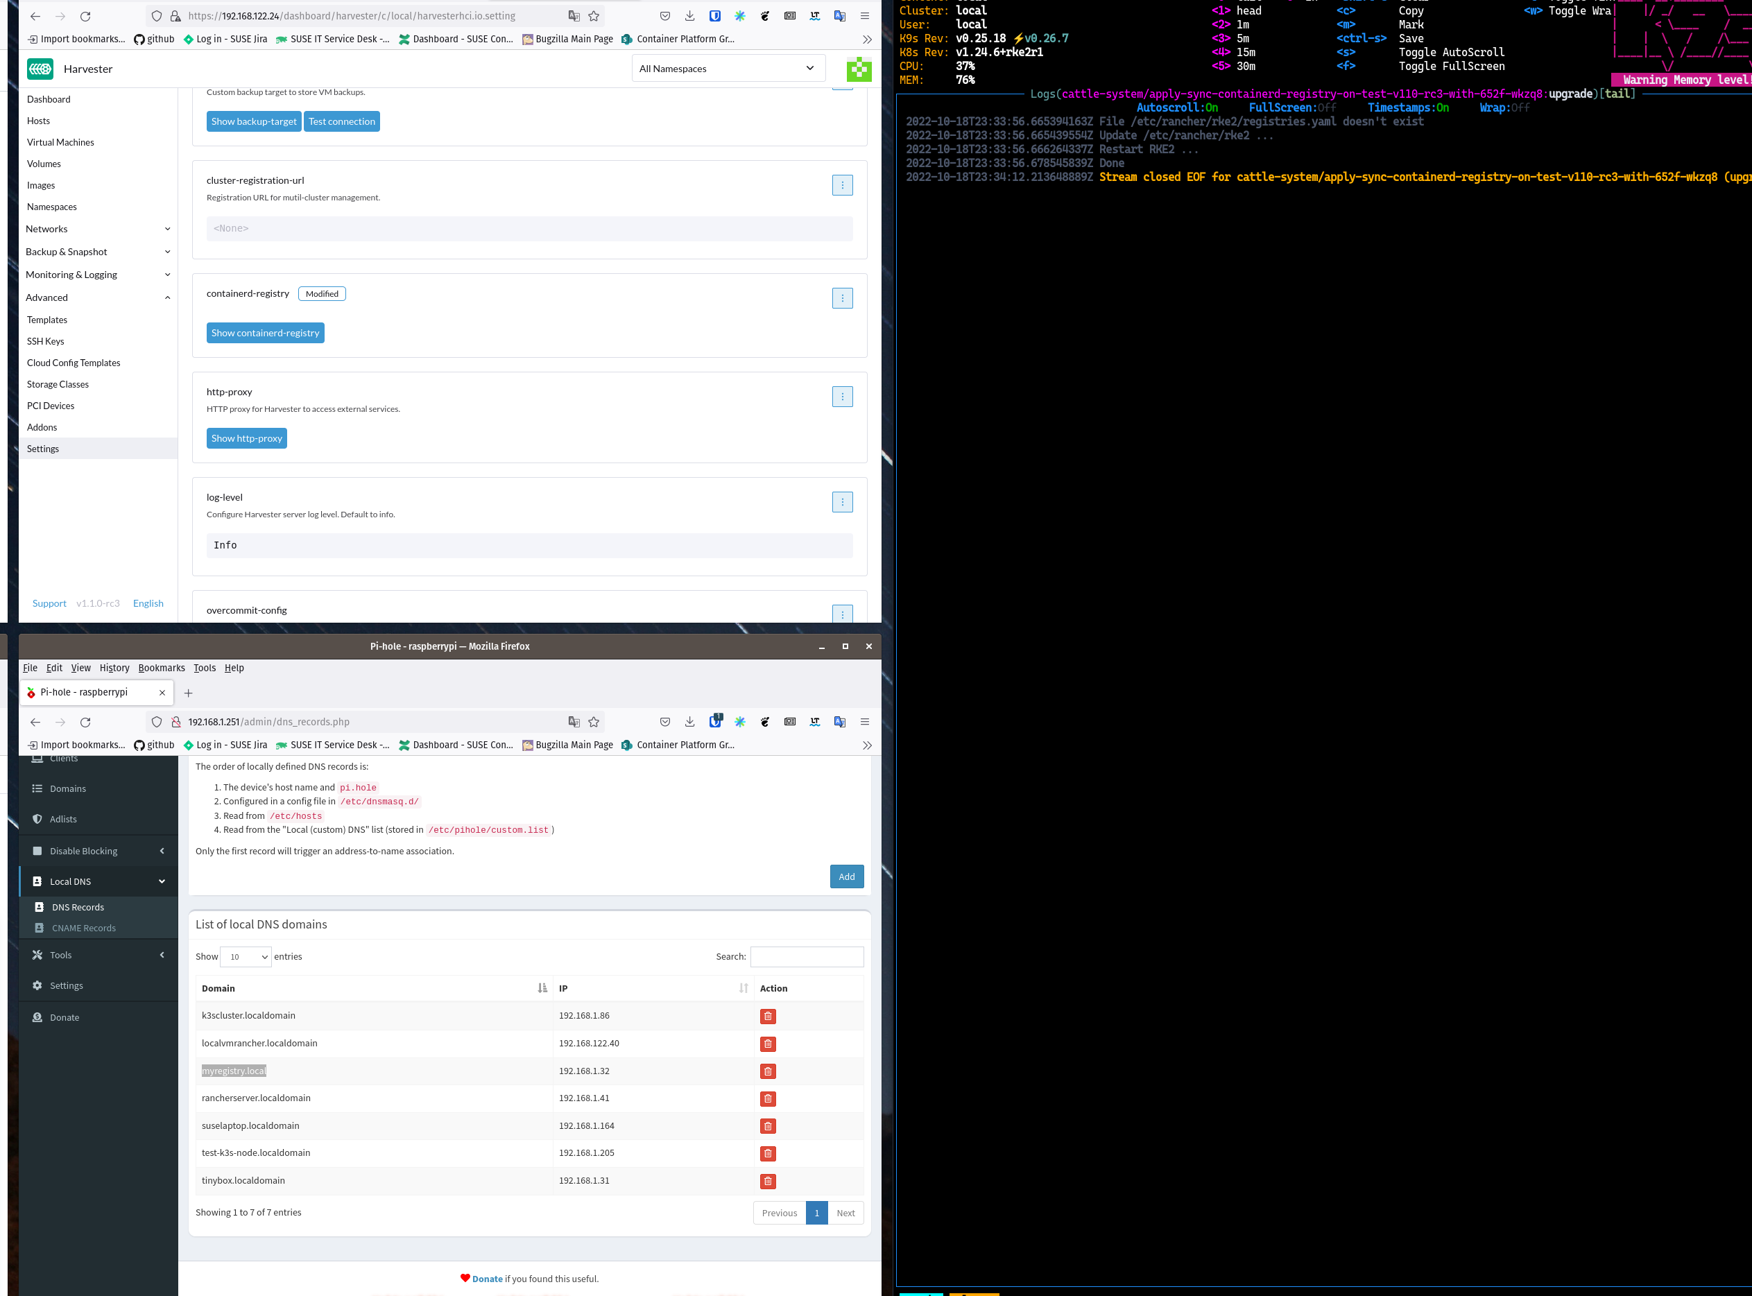Viewport: 1752px width, 1296px height.
Task: Change entries shown using the 10 dropdown
Action: pyautogui.click(x=246, y=956)
